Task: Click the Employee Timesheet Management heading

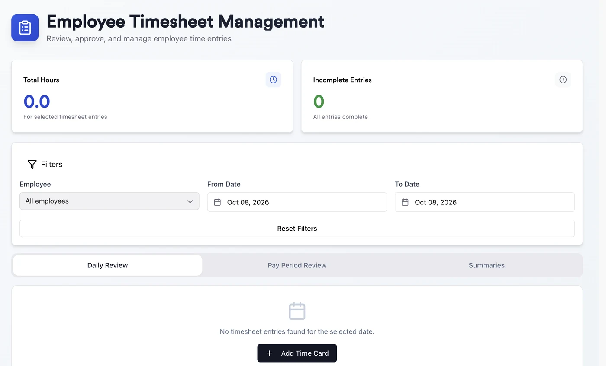Action: (x=185, y=21)
